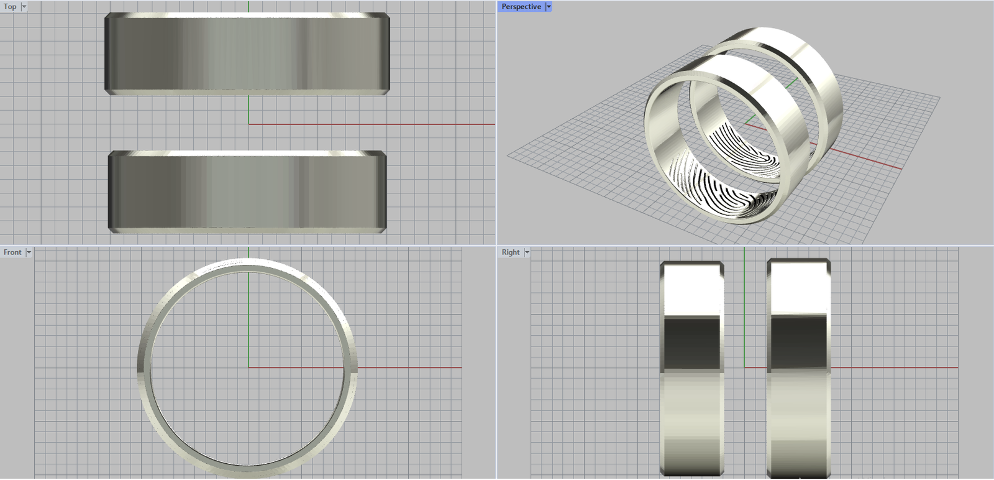The width and height of the screenshot is (994, 480).
Task: Activate the Front viewport title label
Action: (x=12, y=252)
